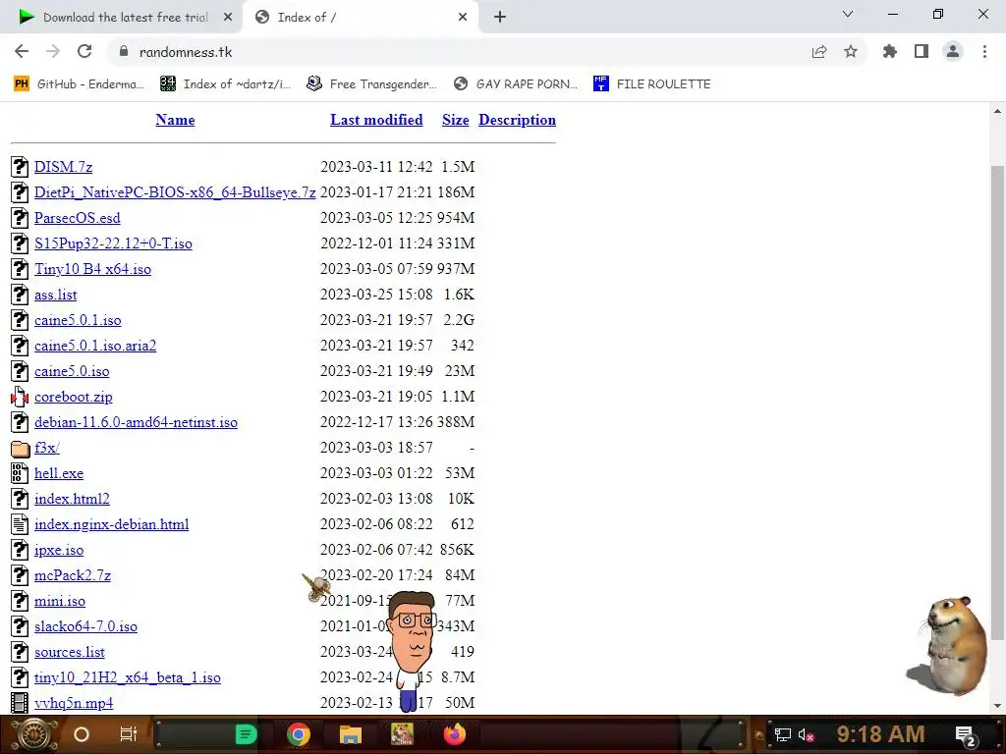Open DietPi_NativePC-BIOS-x86_64-Bullseye.7z link
1006x754 pixels.
175,192
